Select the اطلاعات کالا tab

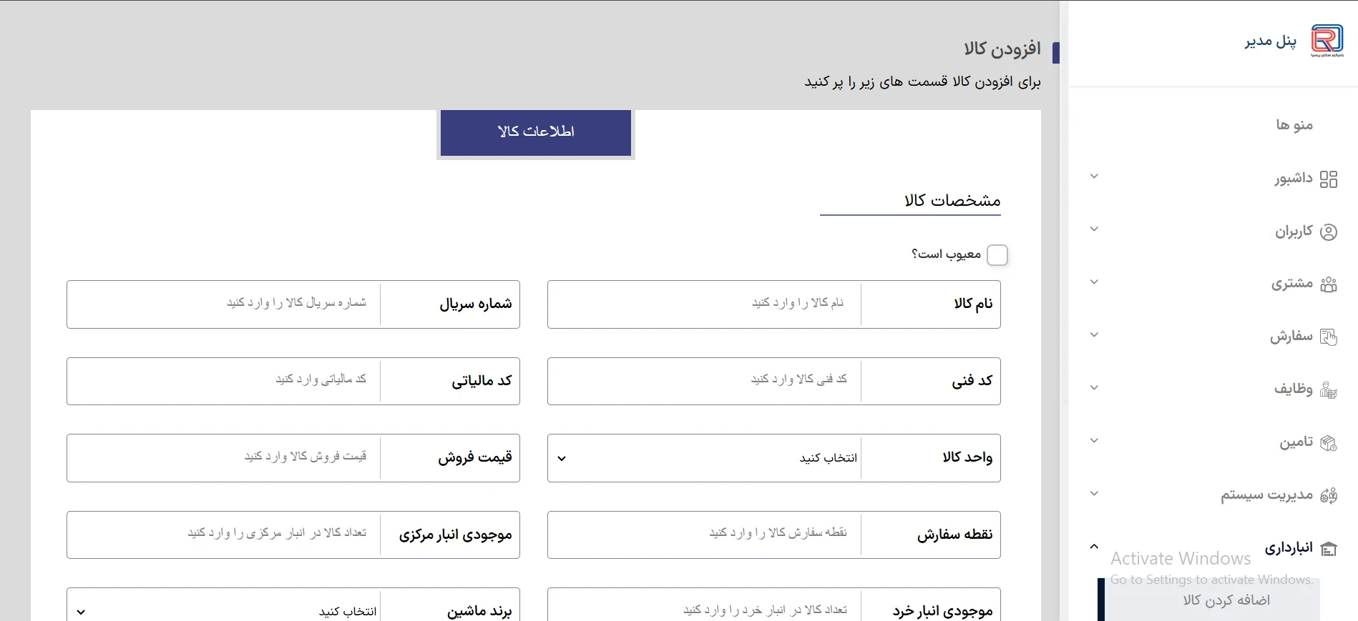pyautogui.click(x=535, y=132)
